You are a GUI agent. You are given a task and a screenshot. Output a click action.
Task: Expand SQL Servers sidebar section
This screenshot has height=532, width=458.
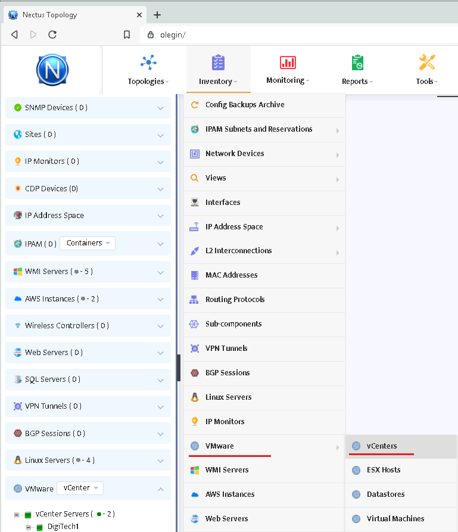coord(160,380)
